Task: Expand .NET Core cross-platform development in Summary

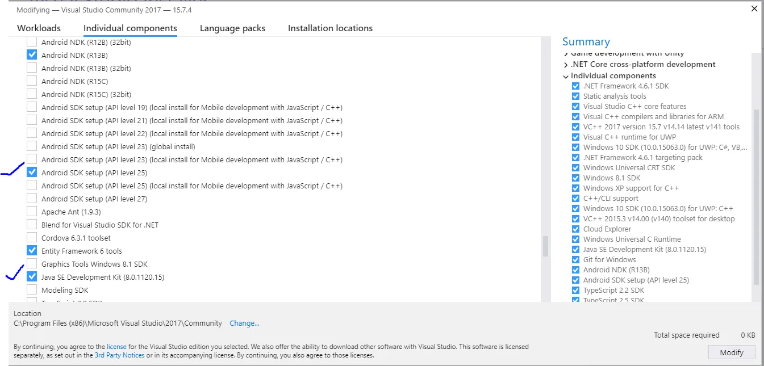Action: tap(566, 65)
